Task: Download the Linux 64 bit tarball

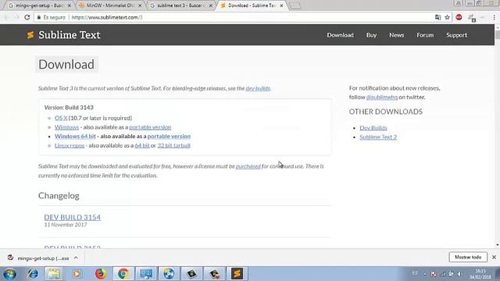Action: tap(142, 146)
